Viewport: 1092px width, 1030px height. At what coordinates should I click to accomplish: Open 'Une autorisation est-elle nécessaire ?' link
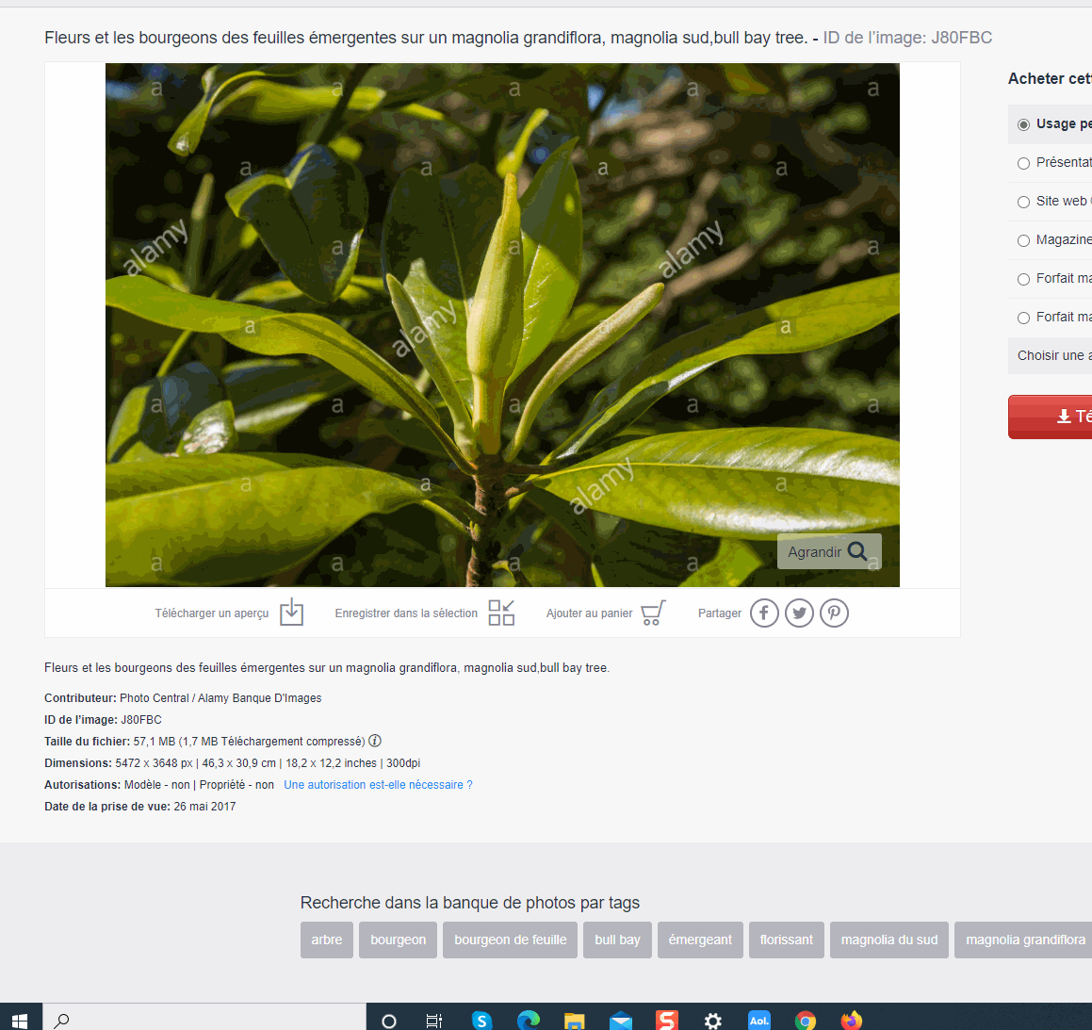click(378, 785)
